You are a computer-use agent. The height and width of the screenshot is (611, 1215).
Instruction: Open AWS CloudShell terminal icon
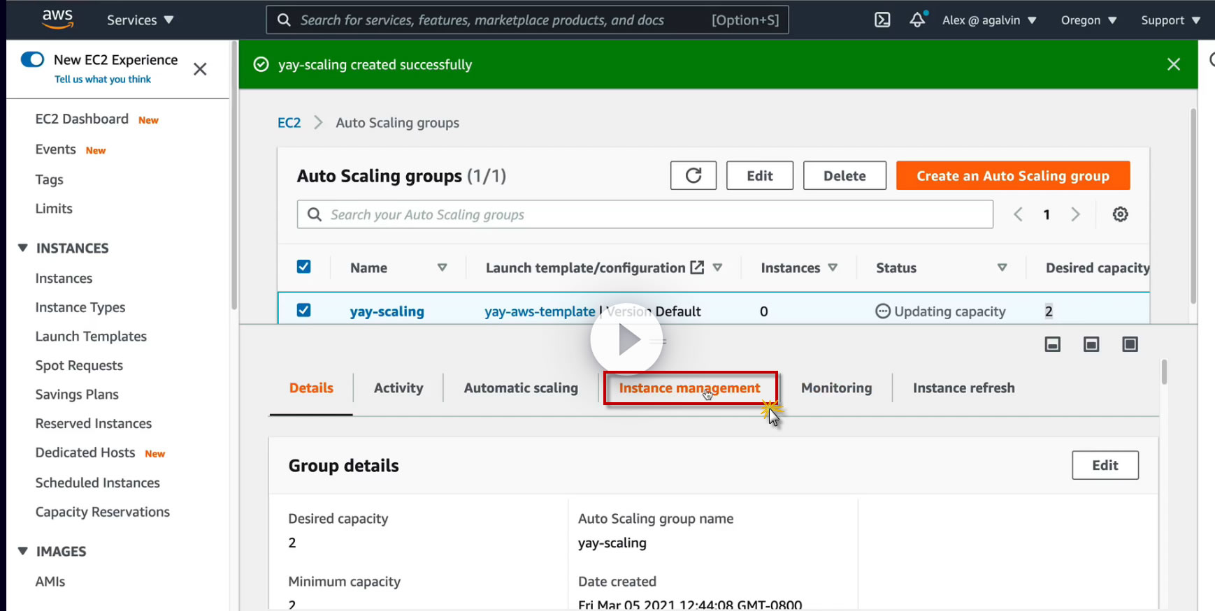click(882, 20)
